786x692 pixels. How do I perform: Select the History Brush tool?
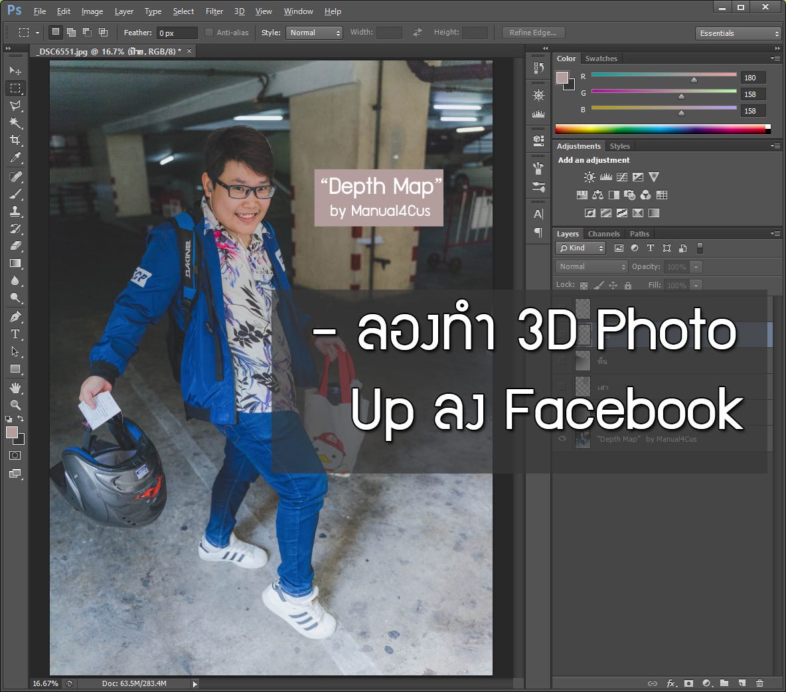click(15, 228)
